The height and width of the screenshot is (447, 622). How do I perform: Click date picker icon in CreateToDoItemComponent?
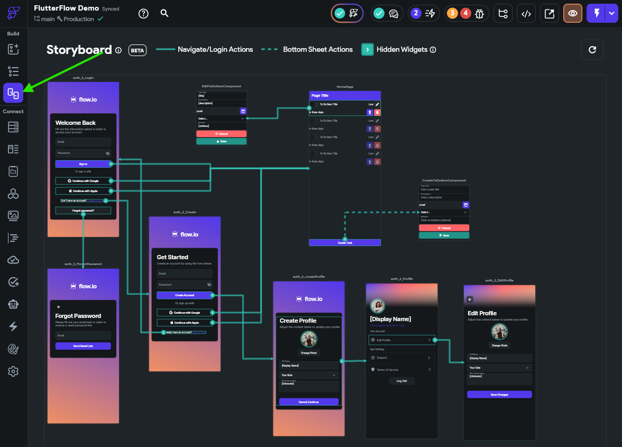(465, 205)
